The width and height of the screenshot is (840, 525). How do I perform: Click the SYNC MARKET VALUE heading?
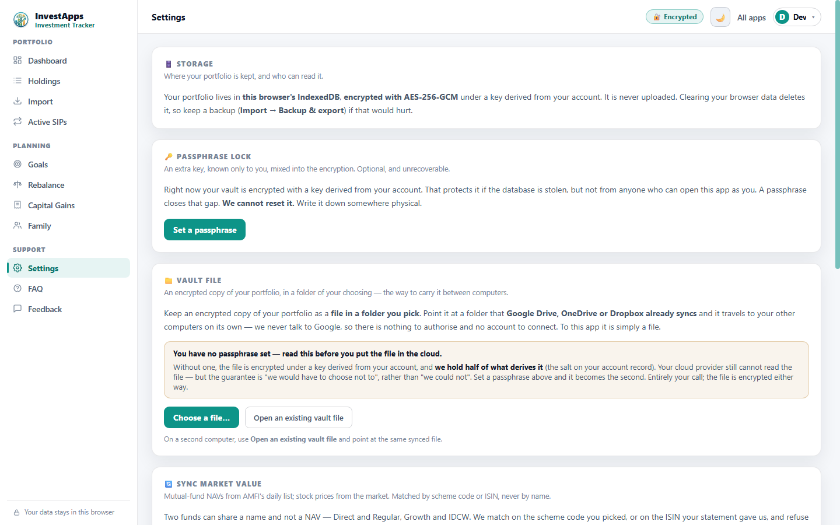pos(219,484)
